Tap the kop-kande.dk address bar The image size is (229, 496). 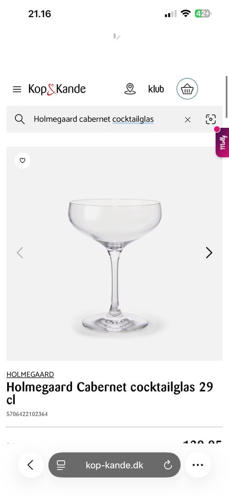[114, 465]
